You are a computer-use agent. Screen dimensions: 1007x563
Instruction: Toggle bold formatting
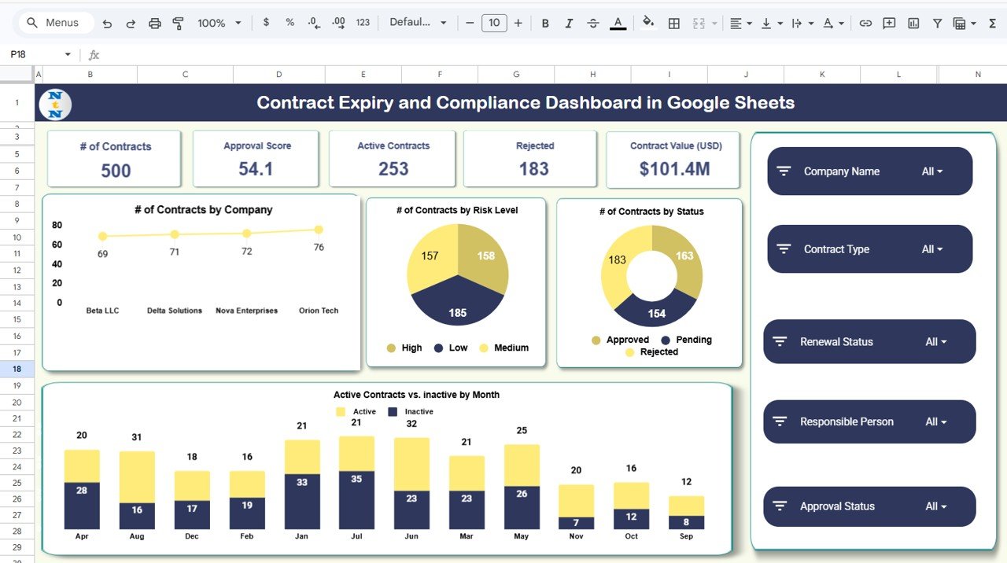pyautogui.click(x=545, y=22)
